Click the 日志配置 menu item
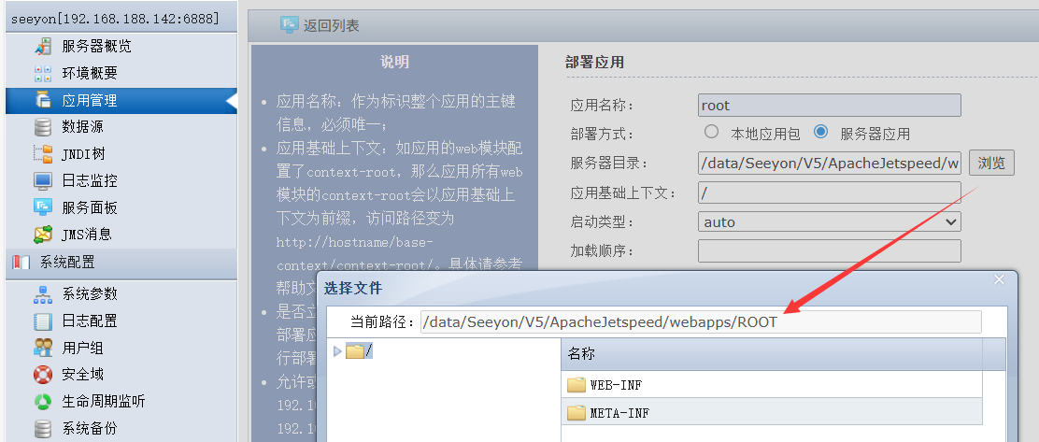The width and height of the screenshot is (1039, 442). pyautogui.click(x=90, y=321)
